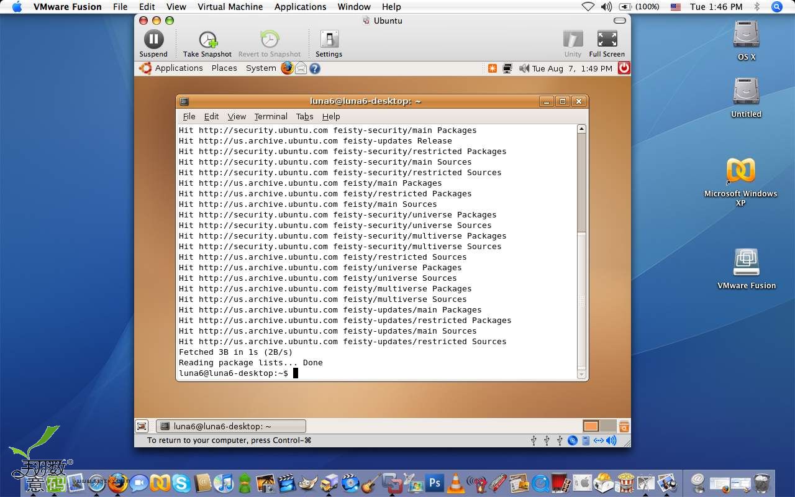
Task: Open VLC cone icon in dock
Action: tap(456, 483)
